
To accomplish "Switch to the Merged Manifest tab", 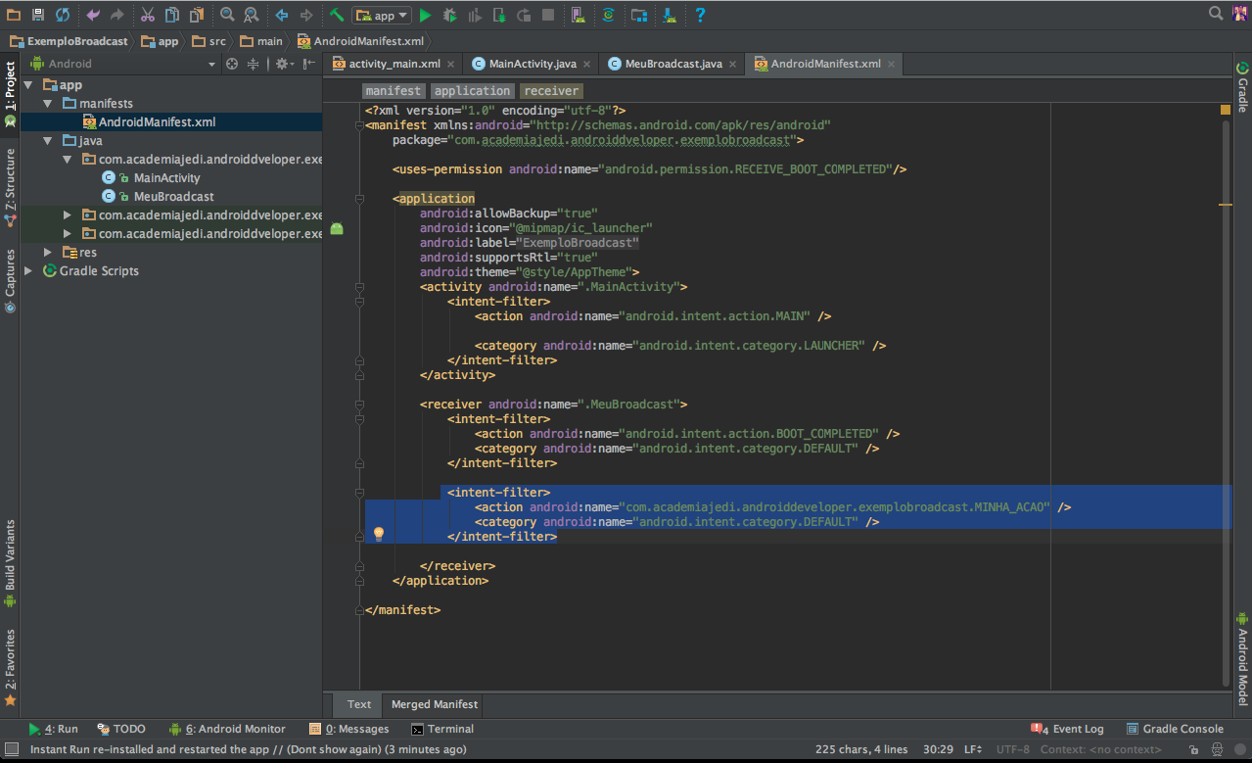I will pyautogui.click(x=435, y=703).
